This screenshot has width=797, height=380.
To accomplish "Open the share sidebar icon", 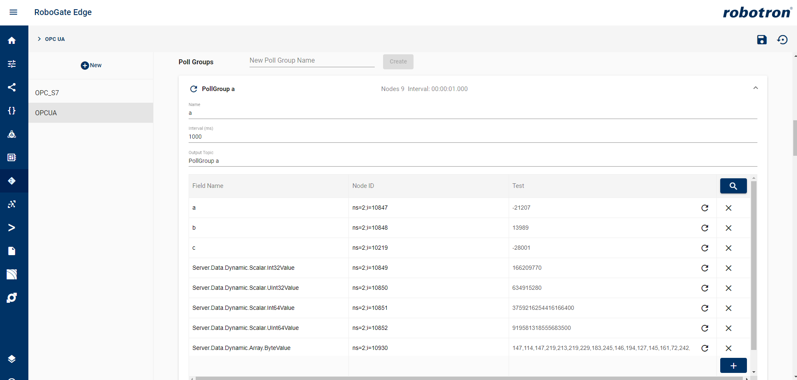I will (12, 87).
